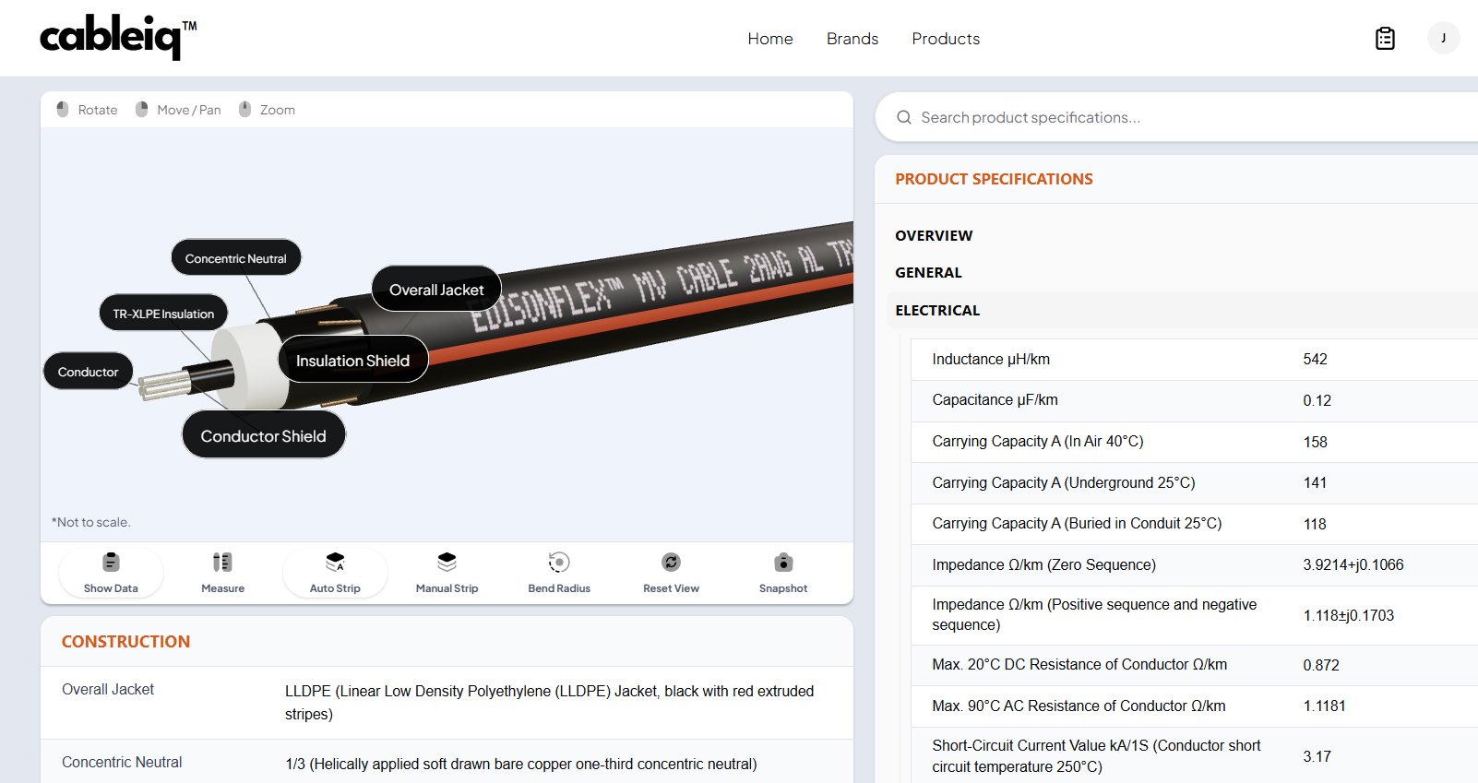1478x783 pixels.
Task: Click the Move / Pan mouse hint icon
Action: [x=142, y=109]
